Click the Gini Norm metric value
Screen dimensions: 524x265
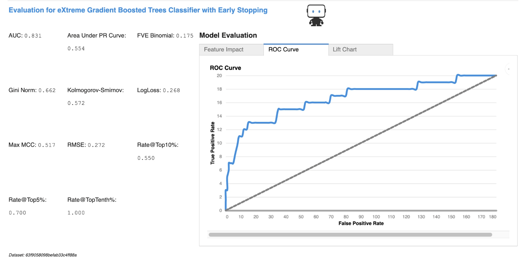click(47, 90)
